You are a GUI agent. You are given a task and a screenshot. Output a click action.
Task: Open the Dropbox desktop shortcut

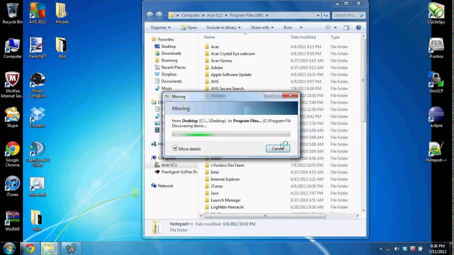(38, 117)
